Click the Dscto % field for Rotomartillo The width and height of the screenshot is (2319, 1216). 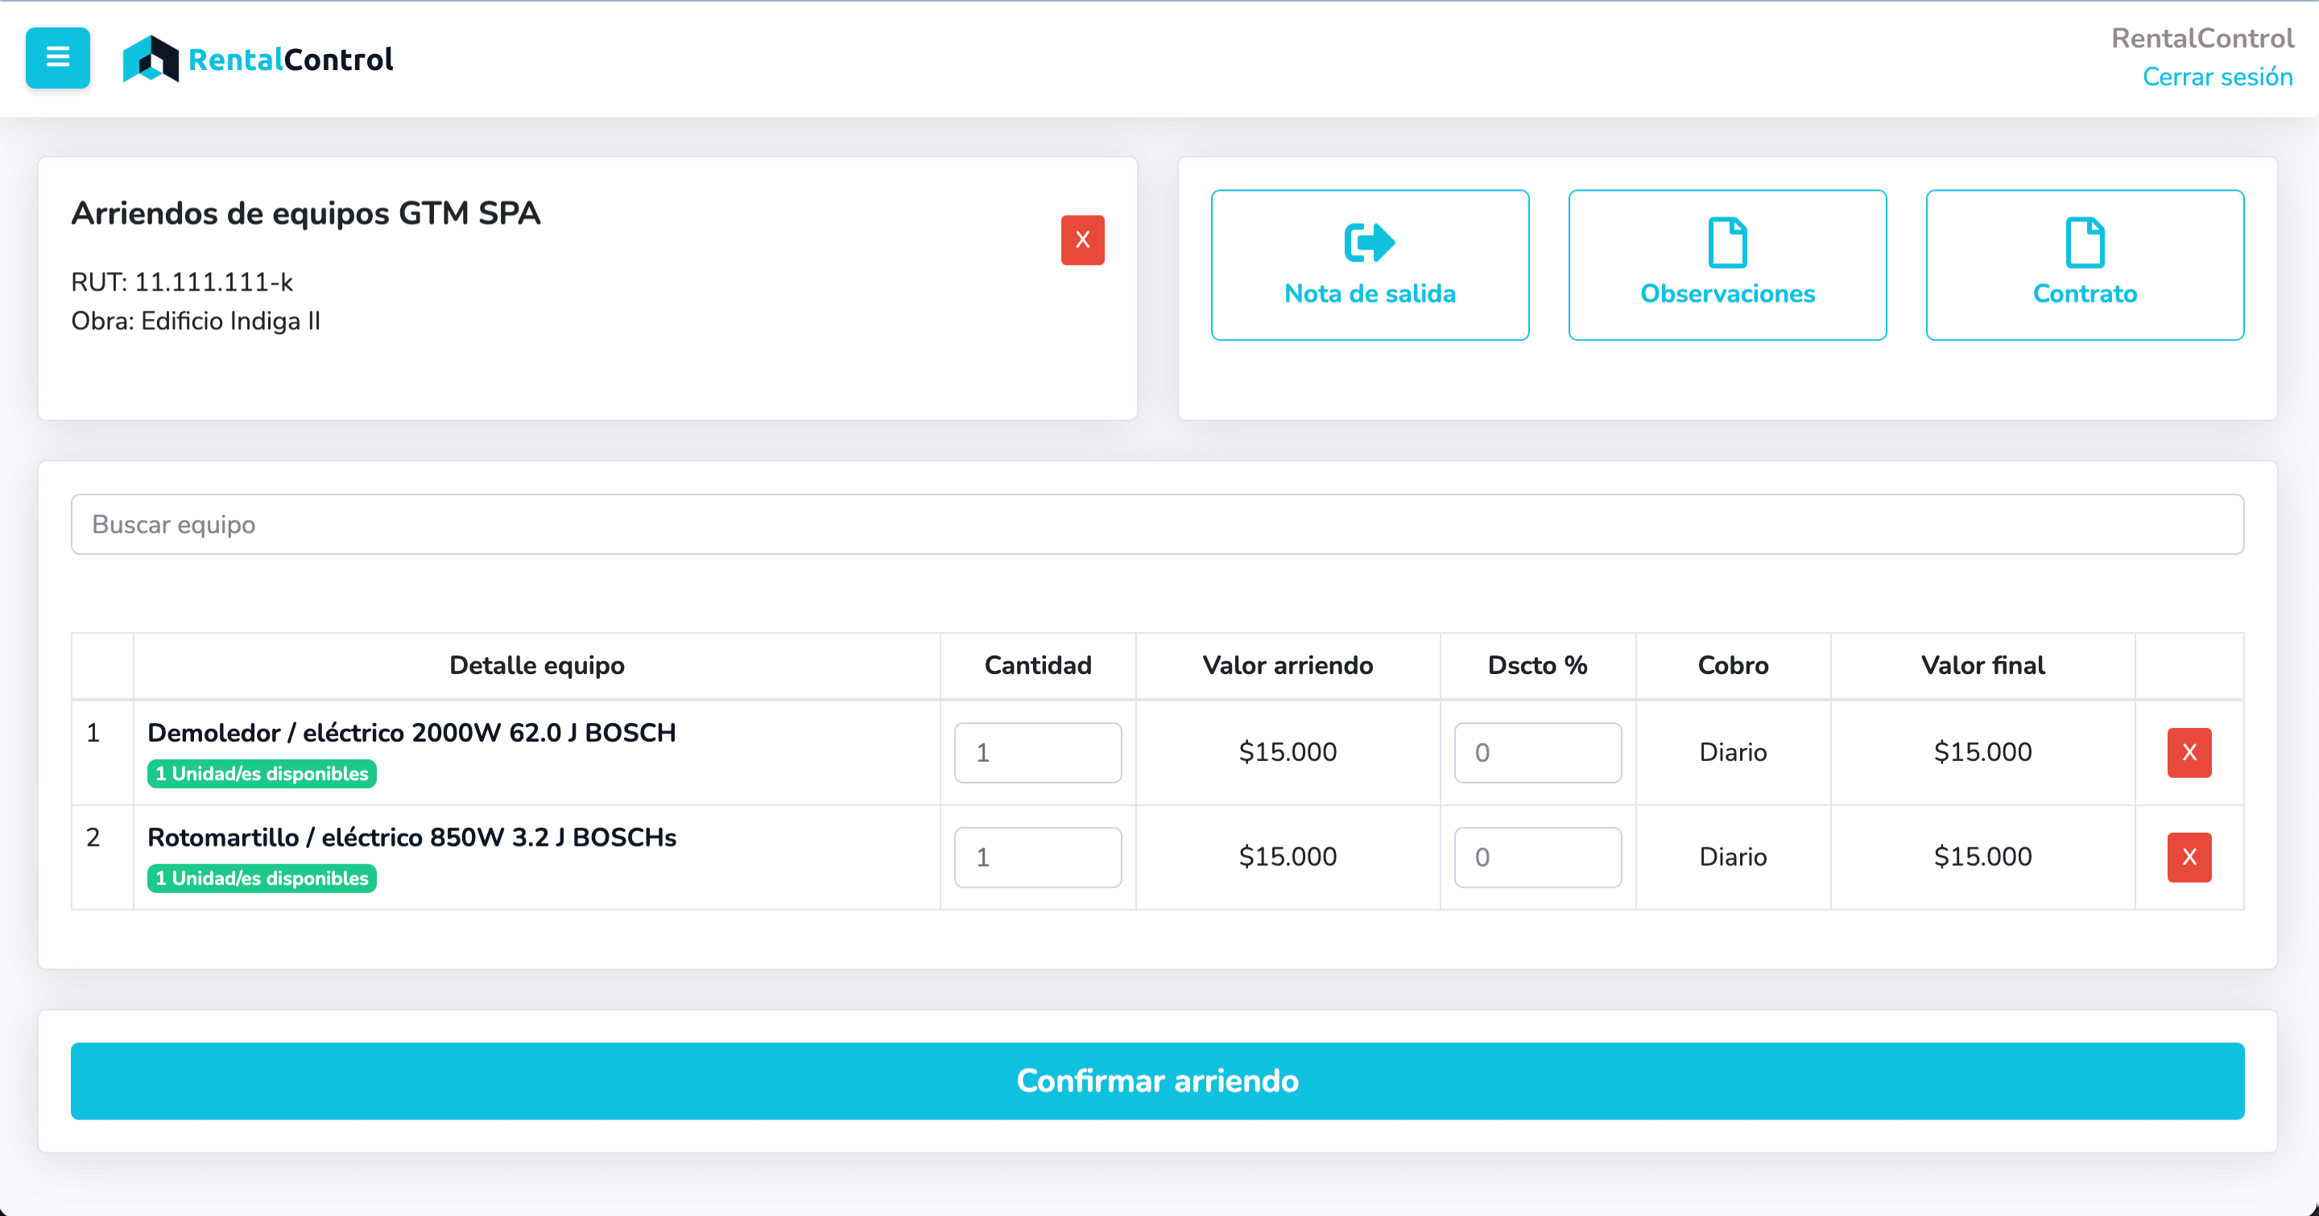(1538, 857)
